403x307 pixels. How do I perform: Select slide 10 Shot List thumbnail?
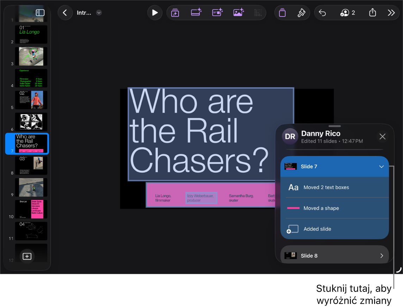tap(31, 209)
